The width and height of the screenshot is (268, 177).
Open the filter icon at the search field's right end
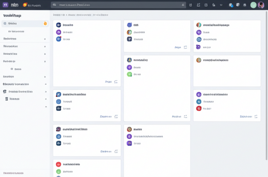pos(183,5)
